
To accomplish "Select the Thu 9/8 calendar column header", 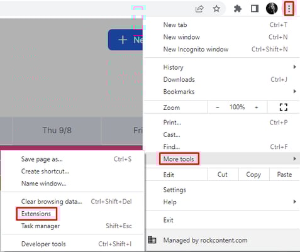I will click(x=57, y=130).
